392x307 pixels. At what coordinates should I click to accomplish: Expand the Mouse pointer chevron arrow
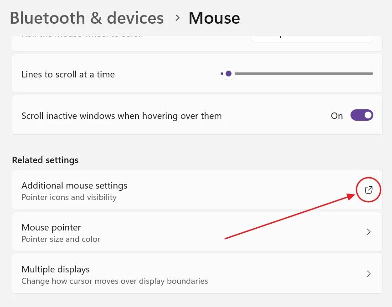369,232
